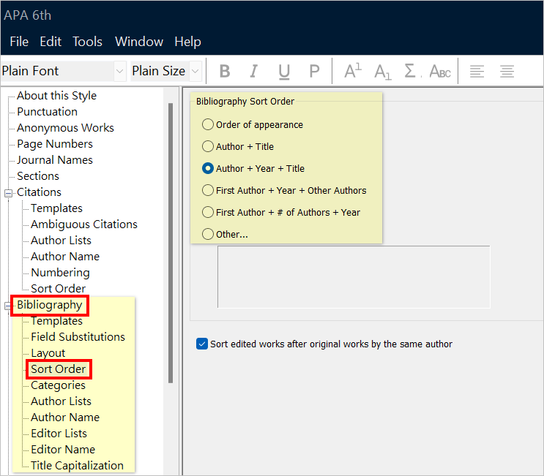544x476 pixels.
Task: Open Author Name under Citations
Action: [65, 257]
